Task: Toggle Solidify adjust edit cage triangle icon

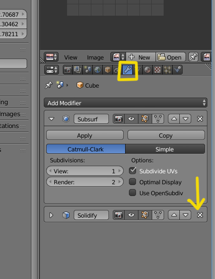Action: pos(158,215)
